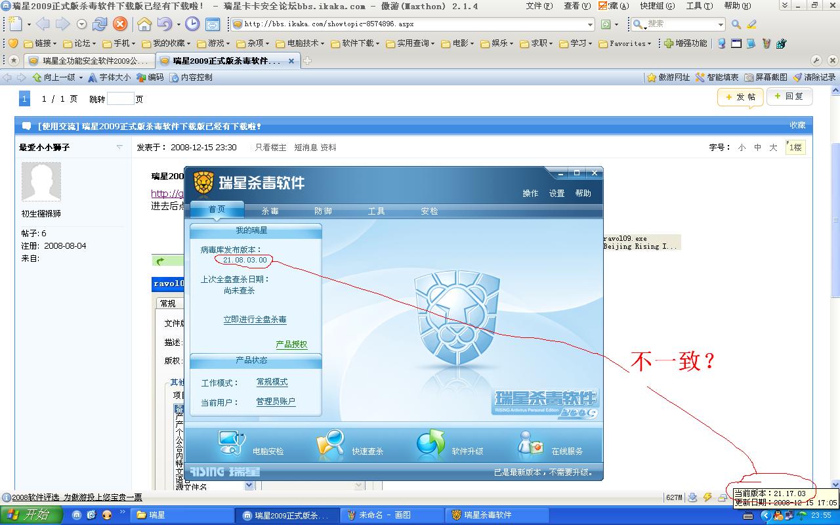This screenshot has height=525, width=840.
Task: Open 未命名 - 画图 taskbar window
Action: 392,515
